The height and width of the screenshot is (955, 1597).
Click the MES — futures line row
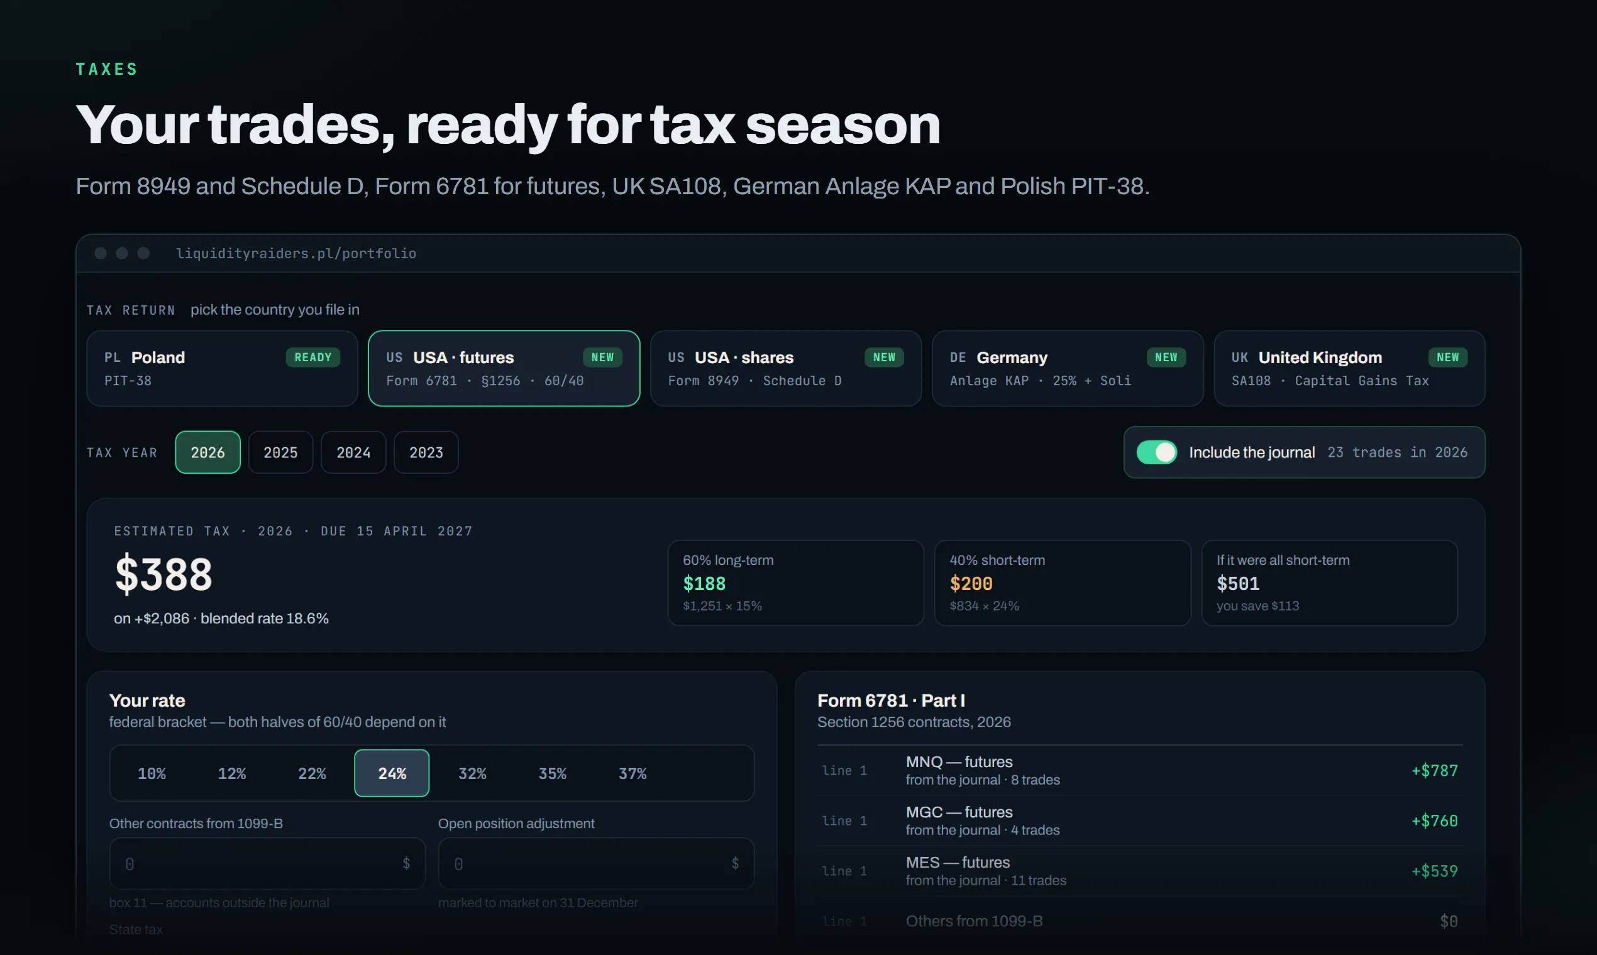pos(1140,871)
